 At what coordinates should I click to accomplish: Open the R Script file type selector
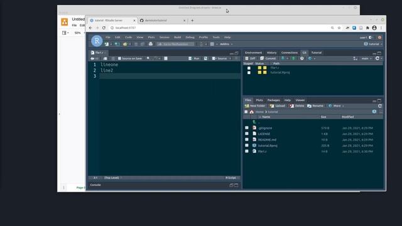coord(232,178)
